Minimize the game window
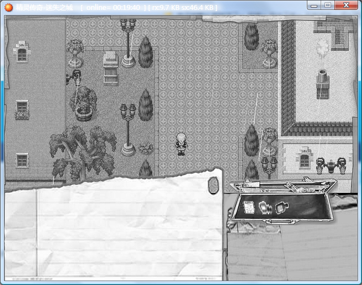 314,6
